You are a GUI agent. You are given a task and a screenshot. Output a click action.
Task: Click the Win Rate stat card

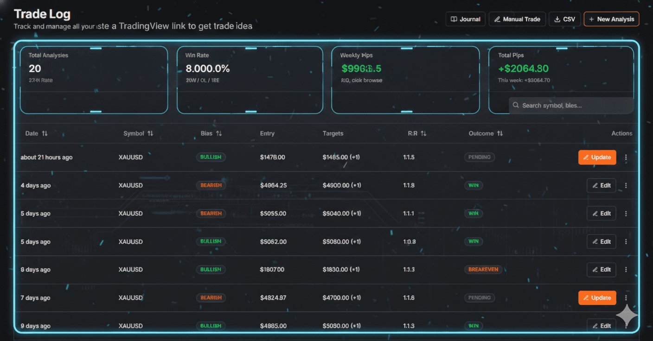(x=250, y=80)
